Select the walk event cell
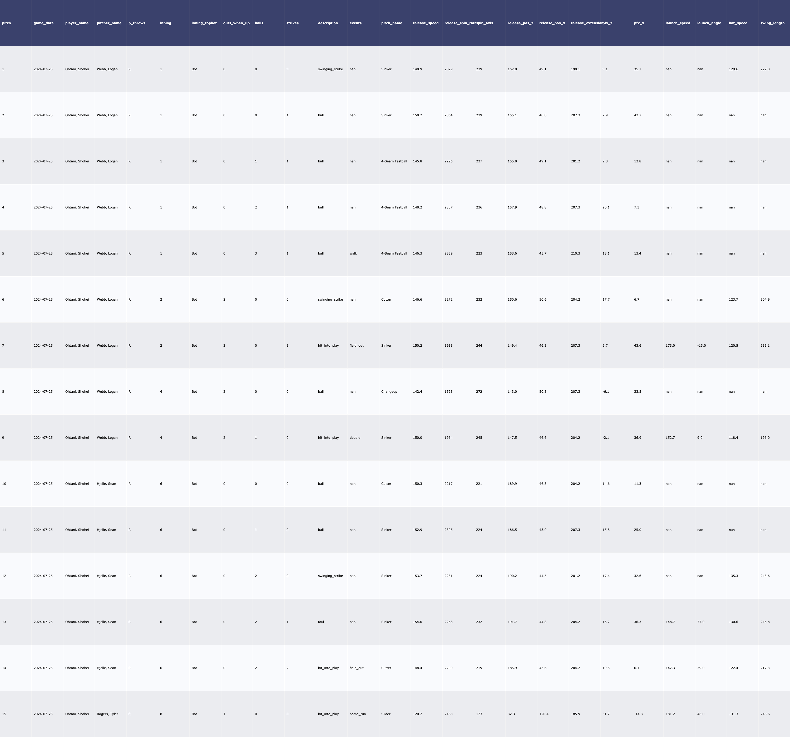 (353, 253)
